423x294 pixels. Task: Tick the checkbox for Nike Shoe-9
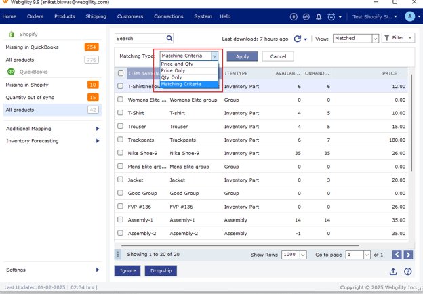(x=121, y=153)
